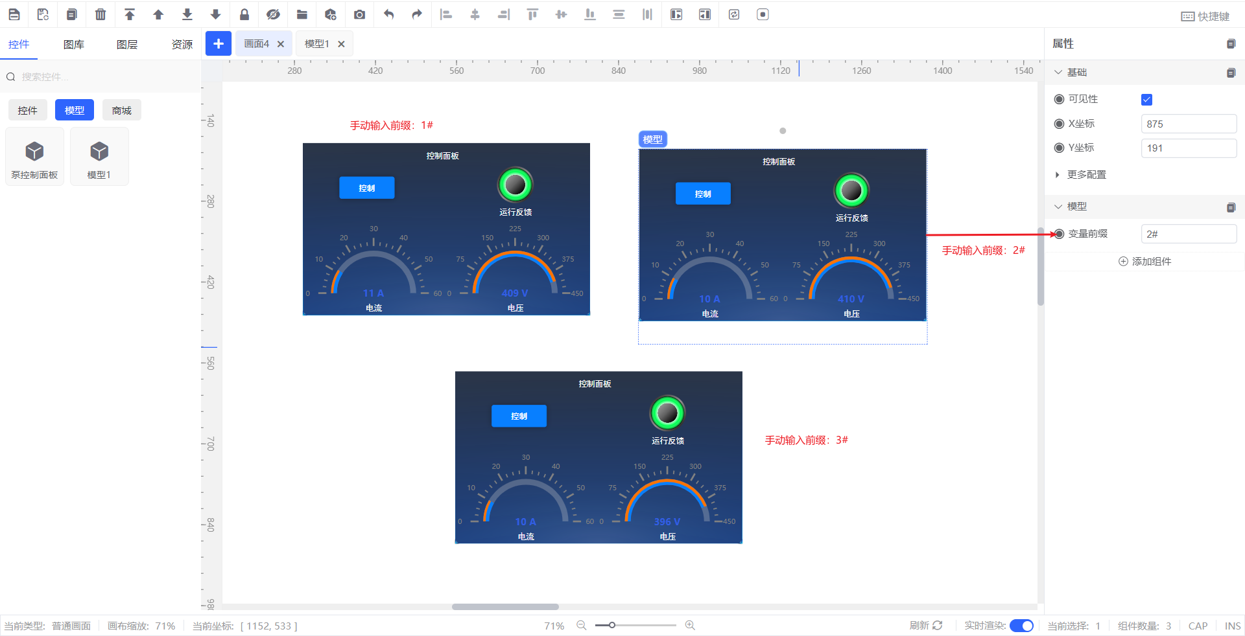
Task: Click the folder icon in toolbar
Action: click(x=302, y=14)
